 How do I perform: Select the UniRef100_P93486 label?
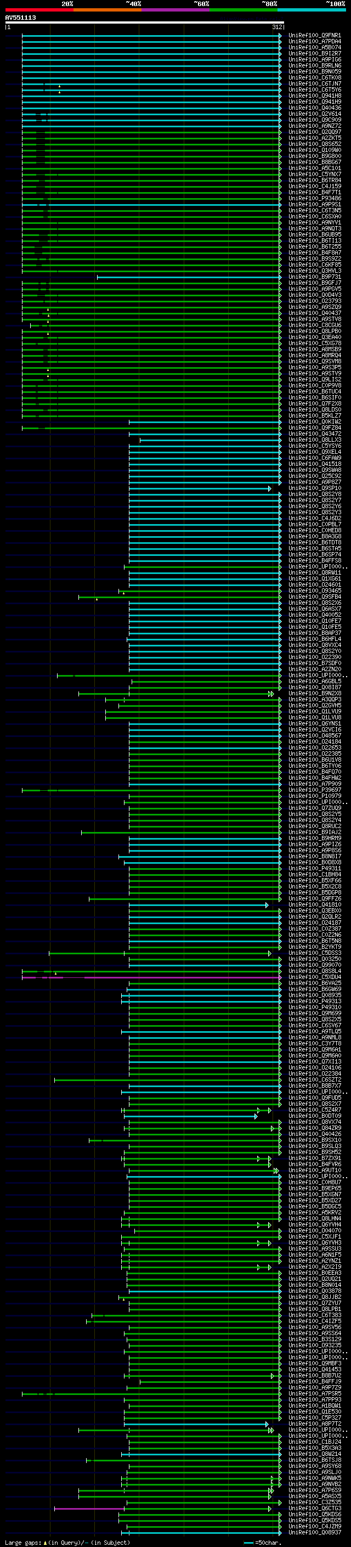[315, 198]
